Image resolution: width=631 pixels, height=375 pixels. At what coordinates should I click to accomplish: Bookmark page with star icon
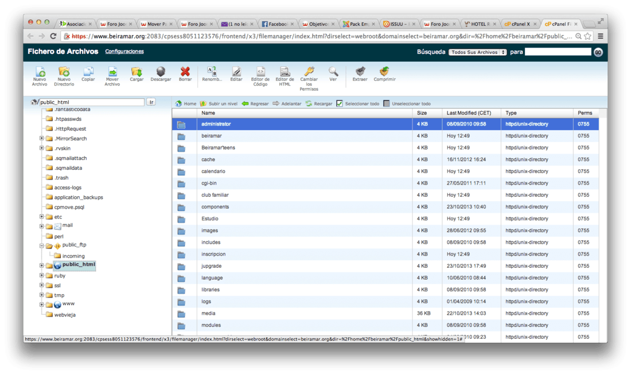pos(587,36)
